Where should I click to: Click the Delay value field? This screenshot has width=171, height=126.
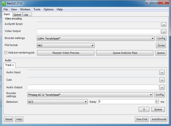pyautogui.click(x=127, y=102)
